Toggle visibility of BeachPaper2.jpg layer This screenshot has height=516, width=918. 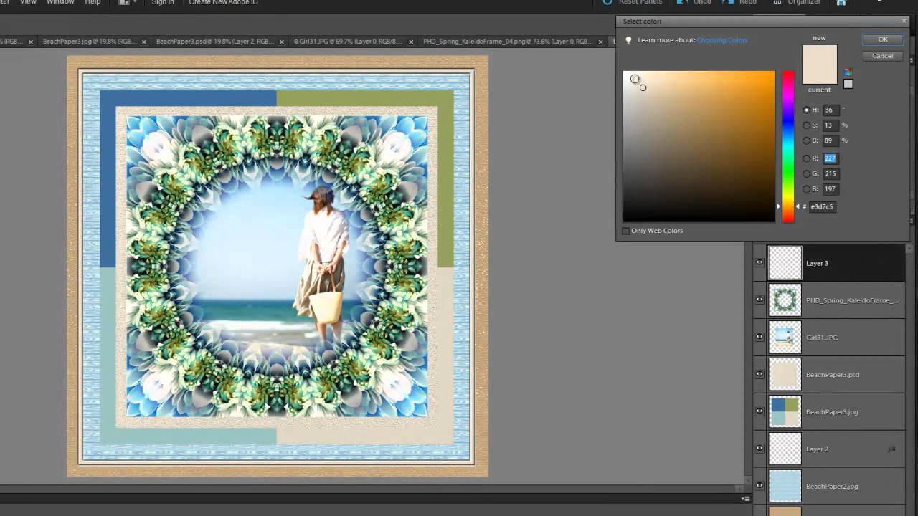coord(760,487)
